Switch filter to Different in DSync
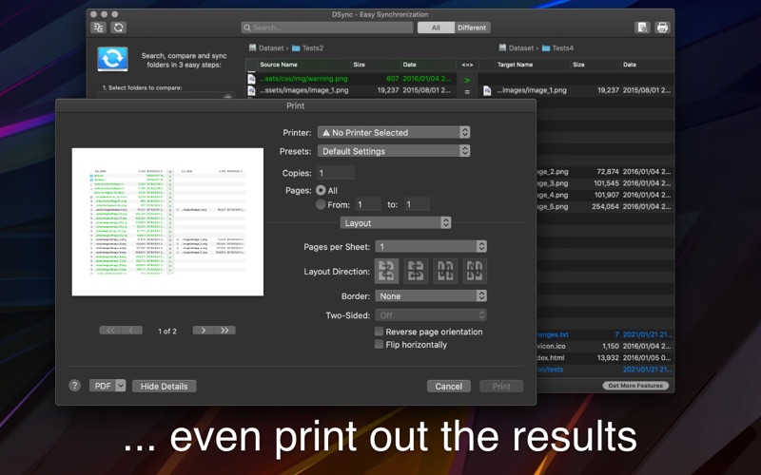This screenshot has height=475, width=761. 472,28
